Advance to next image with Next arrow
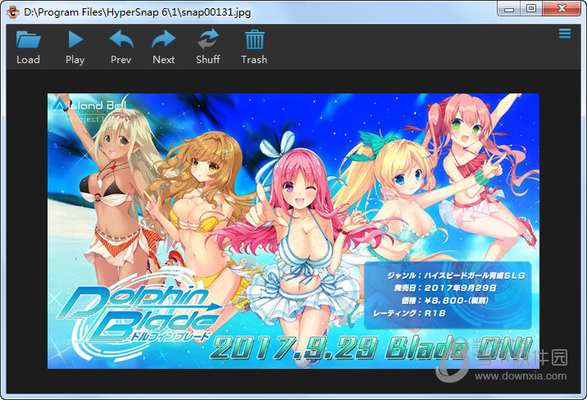Screen dimensions: 587x400 [x=164, y=39]
